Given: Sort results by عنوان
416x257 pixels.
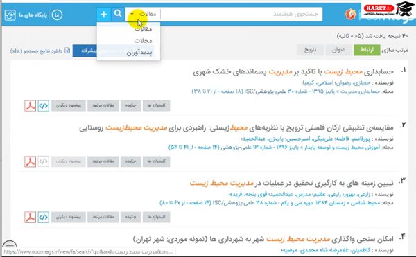Looking at the screenshot, I should coord(338,50).
